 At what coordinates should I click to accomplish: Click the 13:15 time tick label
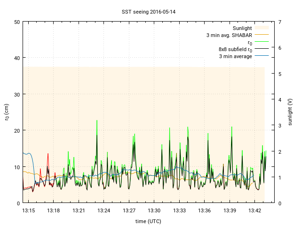[x=28, y=211]
